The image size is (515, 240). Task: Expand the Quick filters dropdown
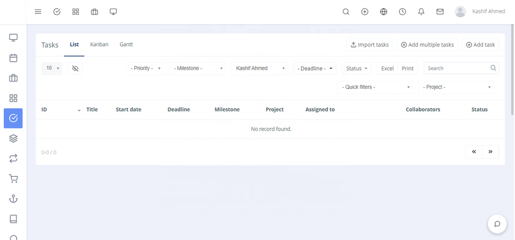[x=375, y=87]
